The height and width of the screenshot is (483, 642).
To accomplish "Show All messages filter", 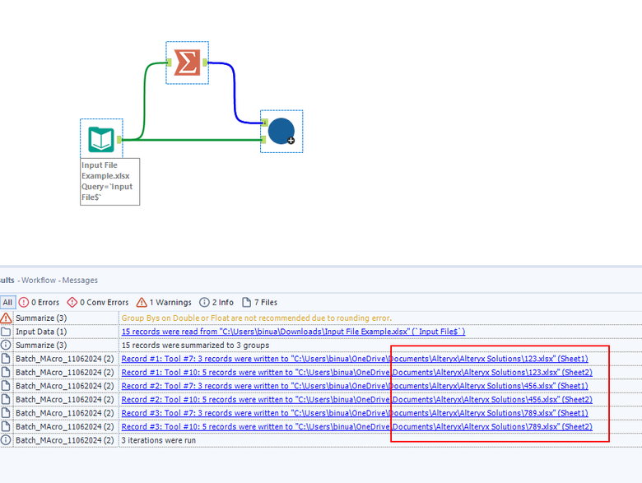I will pyautogui.click(x=7, y=303).
